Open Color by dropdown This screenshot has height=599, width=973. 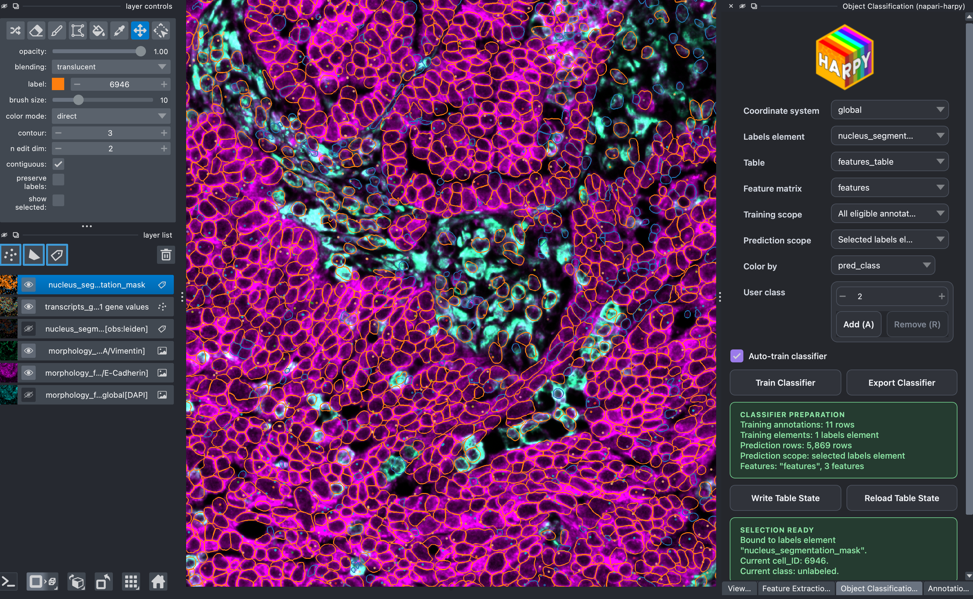883,265
